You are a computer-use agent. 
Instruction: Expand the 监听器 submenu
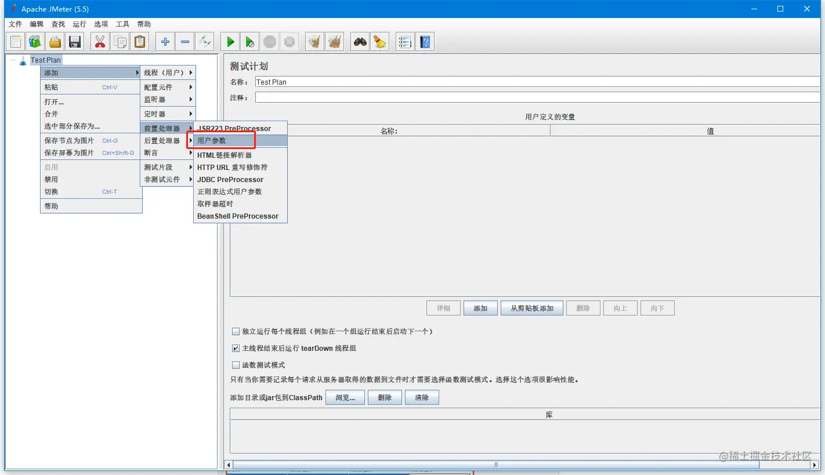pyautogui.click(x=168, y=99)
